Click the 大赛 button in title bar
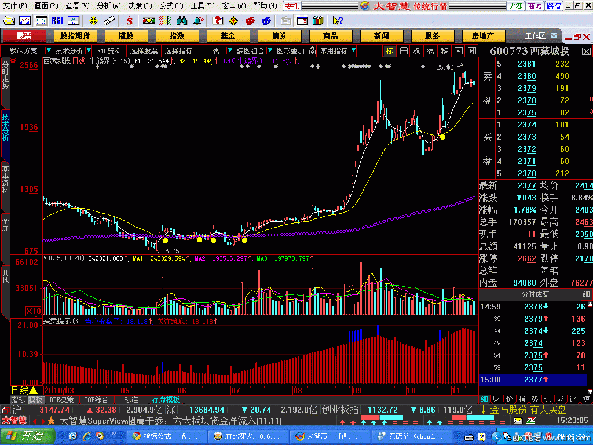Image resolution: width=593 pixels, height=445 pixels. tap(515, 6)
